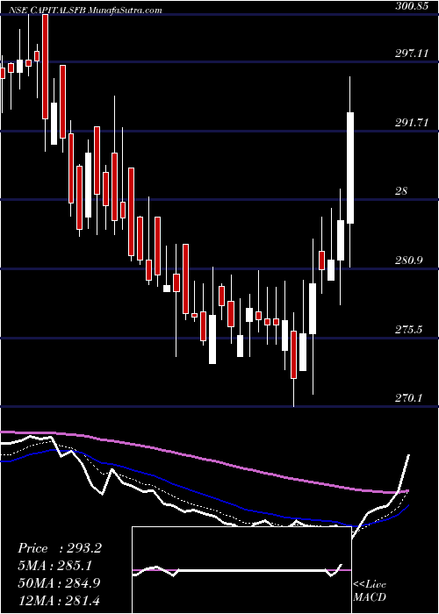Click the 50MA : 284.9 value

coord(59,583)
